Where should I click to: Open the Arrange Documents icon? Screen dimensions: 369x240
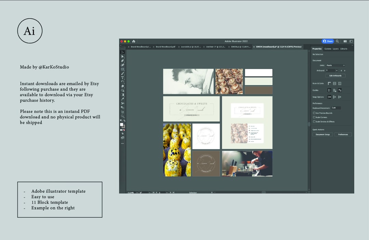[x=345, y=41]
